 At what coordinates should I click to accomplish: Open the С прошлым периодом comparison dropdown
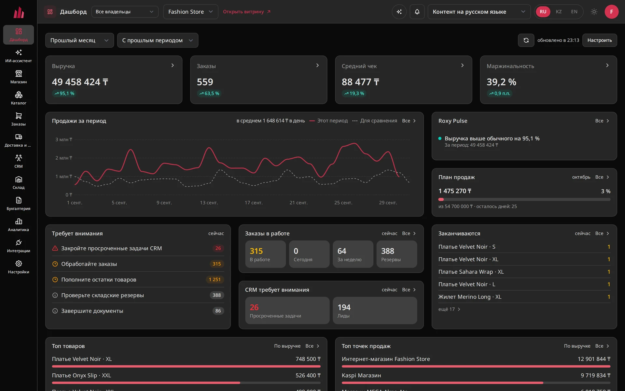pyautogui.click(x=158, y=40)
